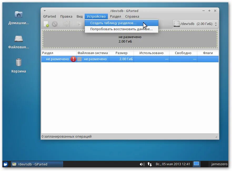Open the Справка menu
Image resolution: width=232 pixels, height=171 pixels.
132,16
